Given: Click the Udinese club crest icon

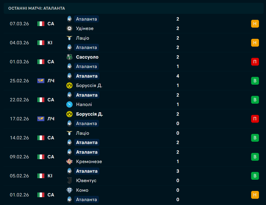Looking at the screenshot, I should point(69,28).
